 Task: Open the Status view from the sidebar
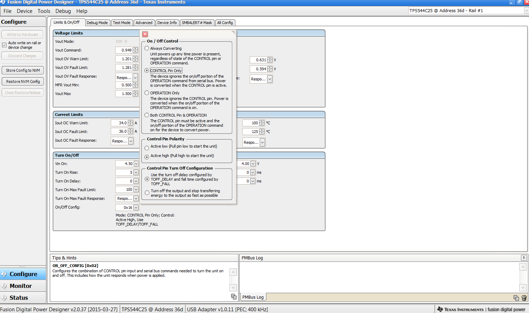pos(19,298)
